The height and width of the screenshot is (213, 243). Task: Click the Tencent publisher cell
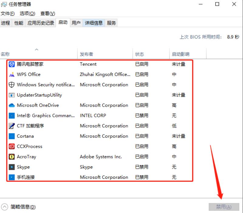[88, 64]
